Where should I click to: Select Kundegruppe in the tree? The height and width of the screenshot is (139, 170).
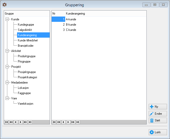click(x=26, y=25)
